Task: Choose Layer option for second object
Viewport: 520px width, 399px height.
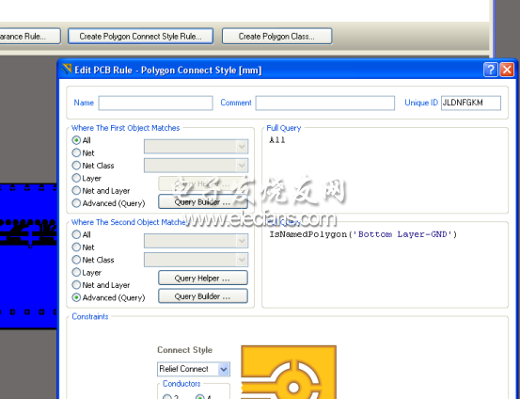Action: (x=87, y=273)
